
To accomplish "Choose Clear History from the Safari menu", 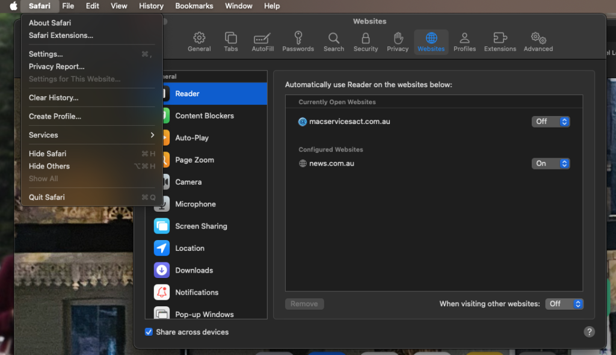I will (54, 97).
